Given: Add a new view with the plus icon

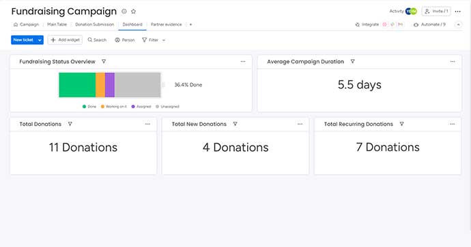Looking at the screenshot, I should [190, 24].
